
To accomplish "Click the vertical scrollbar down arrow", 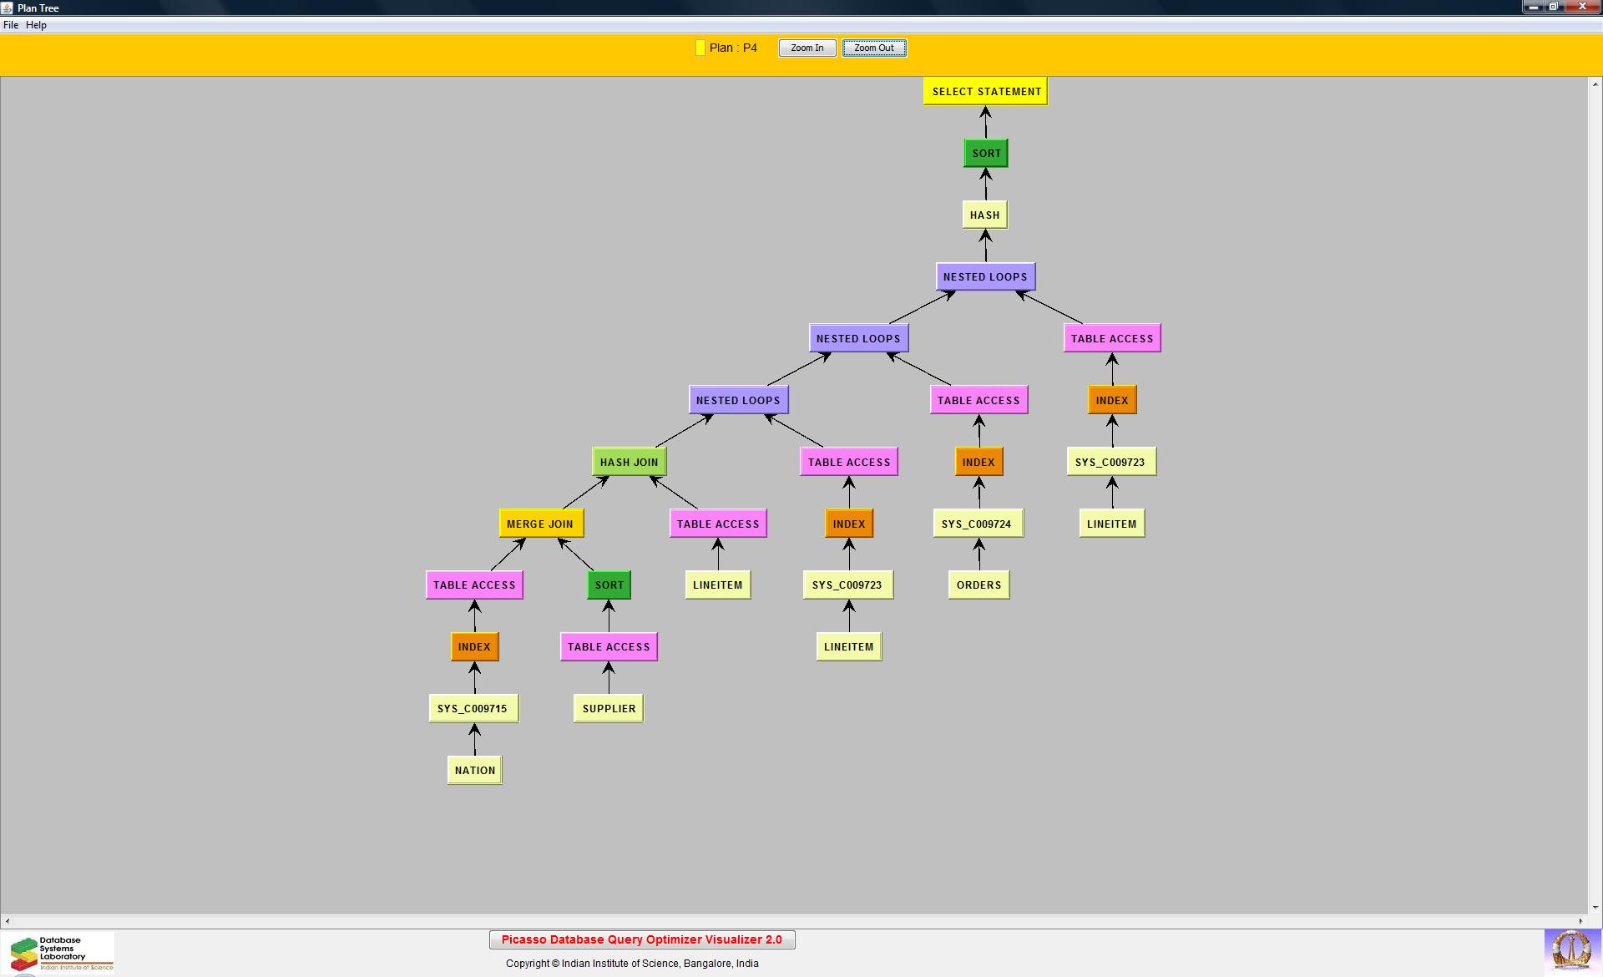I will pos(1595,907).
